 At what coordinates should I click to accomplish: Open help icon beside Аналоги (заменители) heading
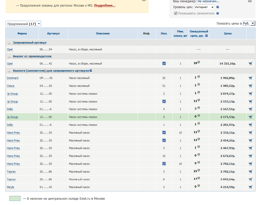(91, 71)
